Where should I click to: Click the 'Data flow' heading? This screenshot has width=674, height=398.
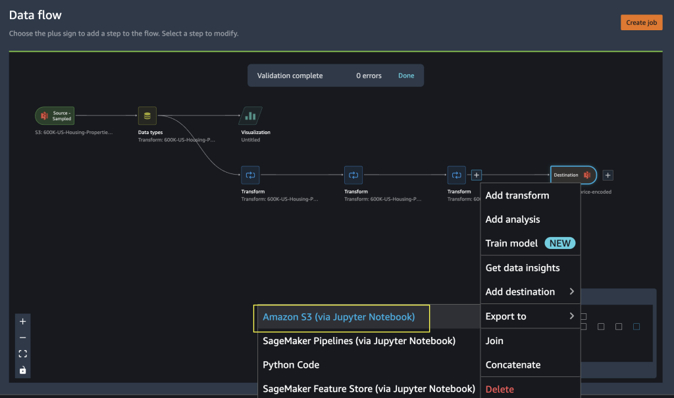coord(36,15)
